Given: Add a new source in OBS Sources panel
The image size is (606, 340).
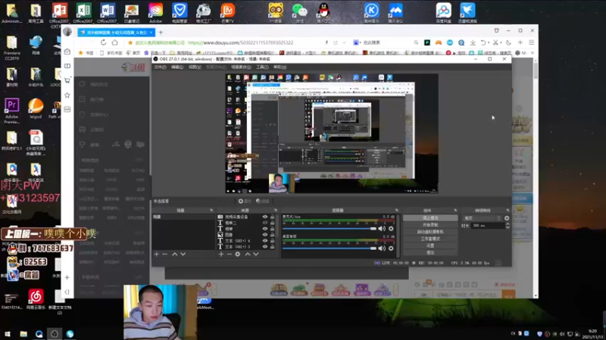Looking at the screenshot, I should (221, 254).
